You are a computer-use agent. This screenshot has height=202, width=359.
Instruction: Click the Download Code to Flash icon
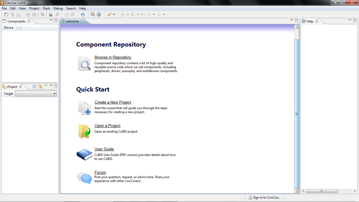pos(51,14)
